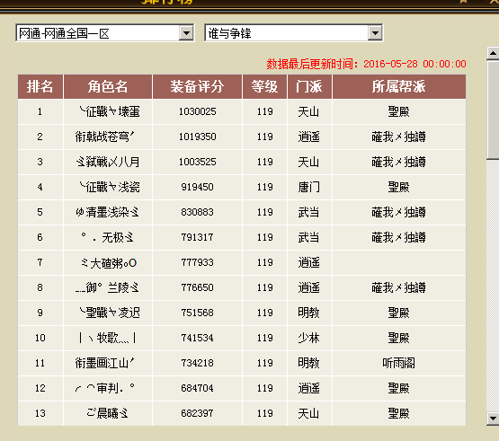
Task: Click the scrollbar up arrow
Action: pos(493,53)
